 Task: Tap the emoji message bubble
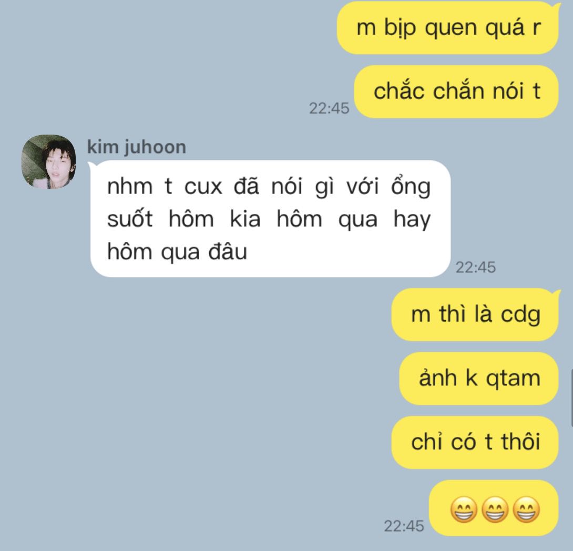[494, 508]
